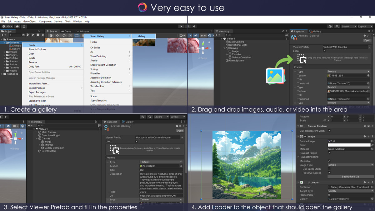
Task: Click the constrain proportions link icon for Scale
Action: tap(325, 120)
